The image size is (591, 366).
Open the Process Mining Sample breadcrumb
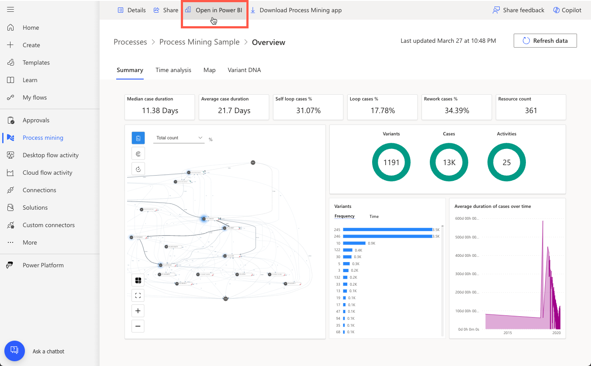point(200,42)
